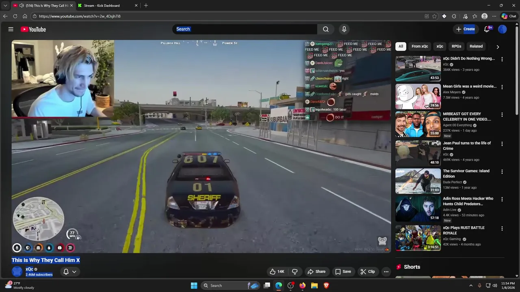Open options for xQc Didn't Do Nothing Wrong
Image resolution: width=520 pixels, height=292 pixels.
[x=502, y=59]
